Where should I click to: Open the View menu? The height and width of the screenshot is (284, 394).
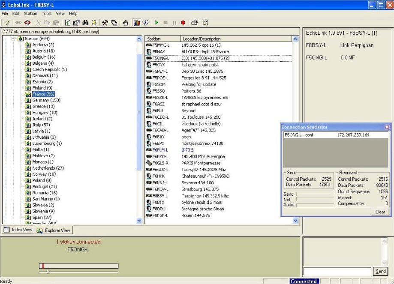(x=60, y=14)
